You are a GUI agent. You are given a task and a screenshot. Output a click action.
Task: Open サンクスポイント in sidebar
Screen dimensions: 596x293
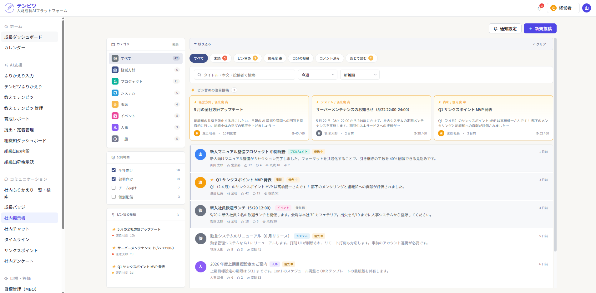click(x=30, y=251)
